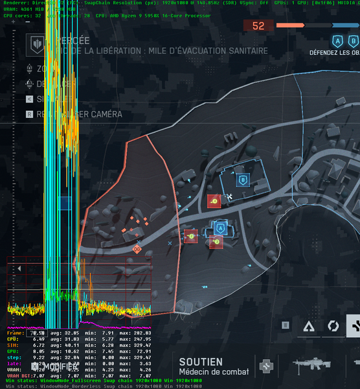Click the orange attacker ticket progress bar
This screenshot has height=389, width=360.
290,25
